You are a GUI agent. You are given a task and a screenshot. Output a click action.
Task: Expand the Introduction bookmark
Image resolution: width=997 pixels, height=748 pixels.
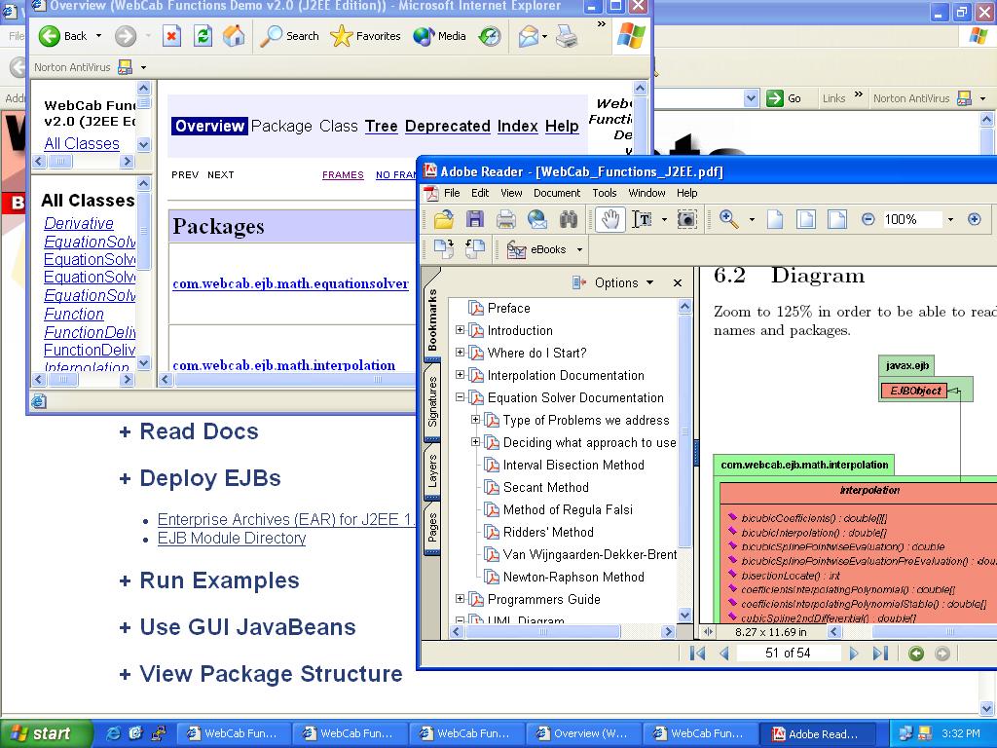(x=461, y=330)
